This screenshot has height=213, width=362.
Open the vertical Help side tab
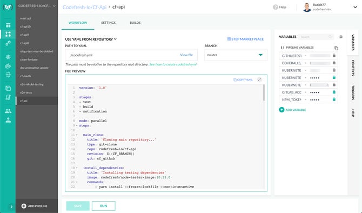tap(353, 113)
